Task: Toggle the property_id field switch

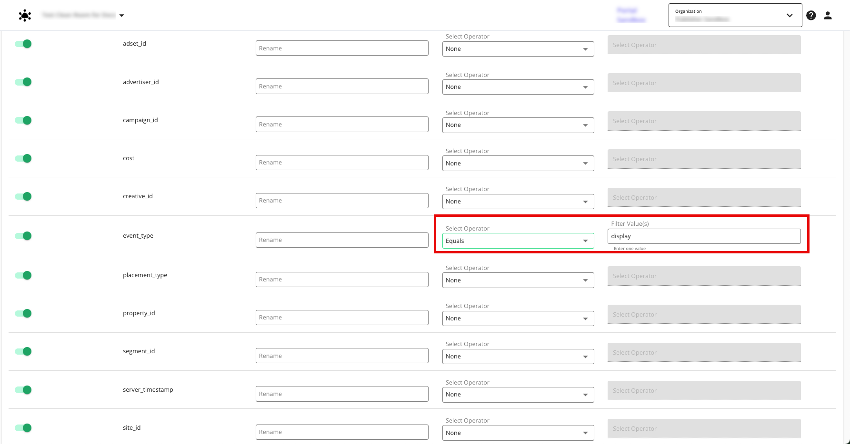Action: click(23, 313)
